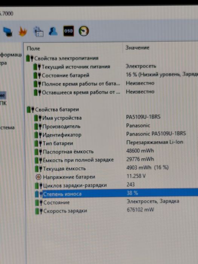Click the Значение column header
This screenshot has height=264, width=198.
point(137,48)
